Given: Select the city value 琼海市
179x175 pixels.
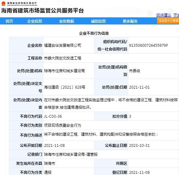Looking at the screenshot, I should [49, 163].
